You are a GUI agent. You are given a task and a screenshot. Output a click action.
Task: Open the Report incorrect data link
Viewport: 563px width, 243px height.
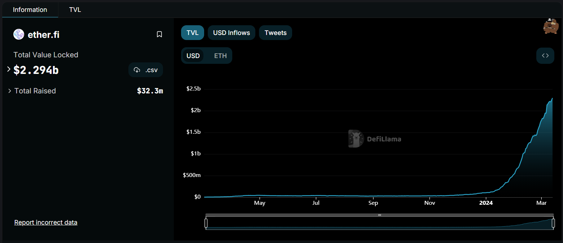(46, 222)
